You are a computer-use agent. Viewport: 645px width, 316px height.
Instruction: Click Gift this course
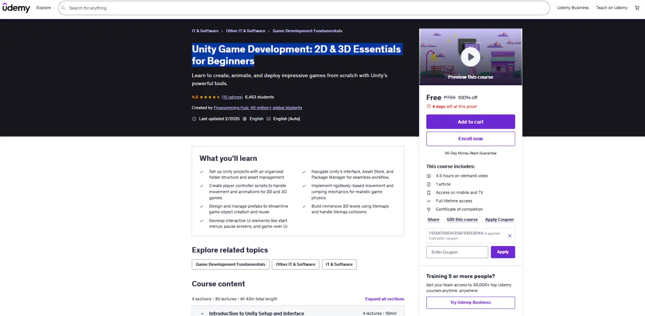point(462,220)
